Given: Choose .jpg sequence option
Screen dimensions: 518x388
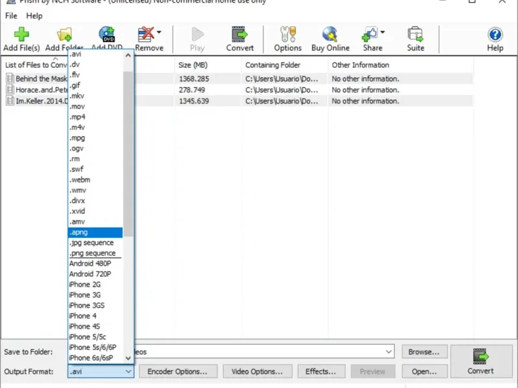Looking at the screenshot, I should (x=95, y=243).
